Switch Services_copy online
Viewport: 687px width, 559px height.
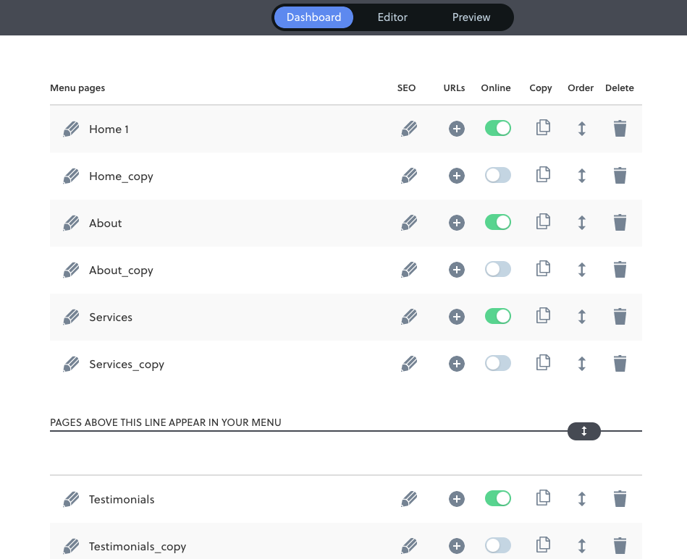(x=498, y=363)
